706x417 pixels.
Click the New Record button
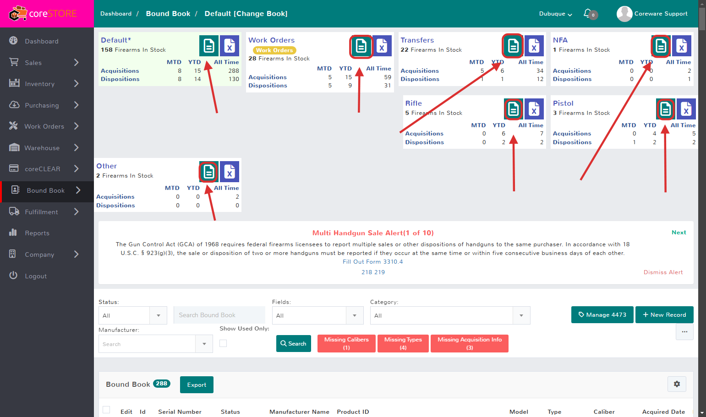tap(664, 314)
